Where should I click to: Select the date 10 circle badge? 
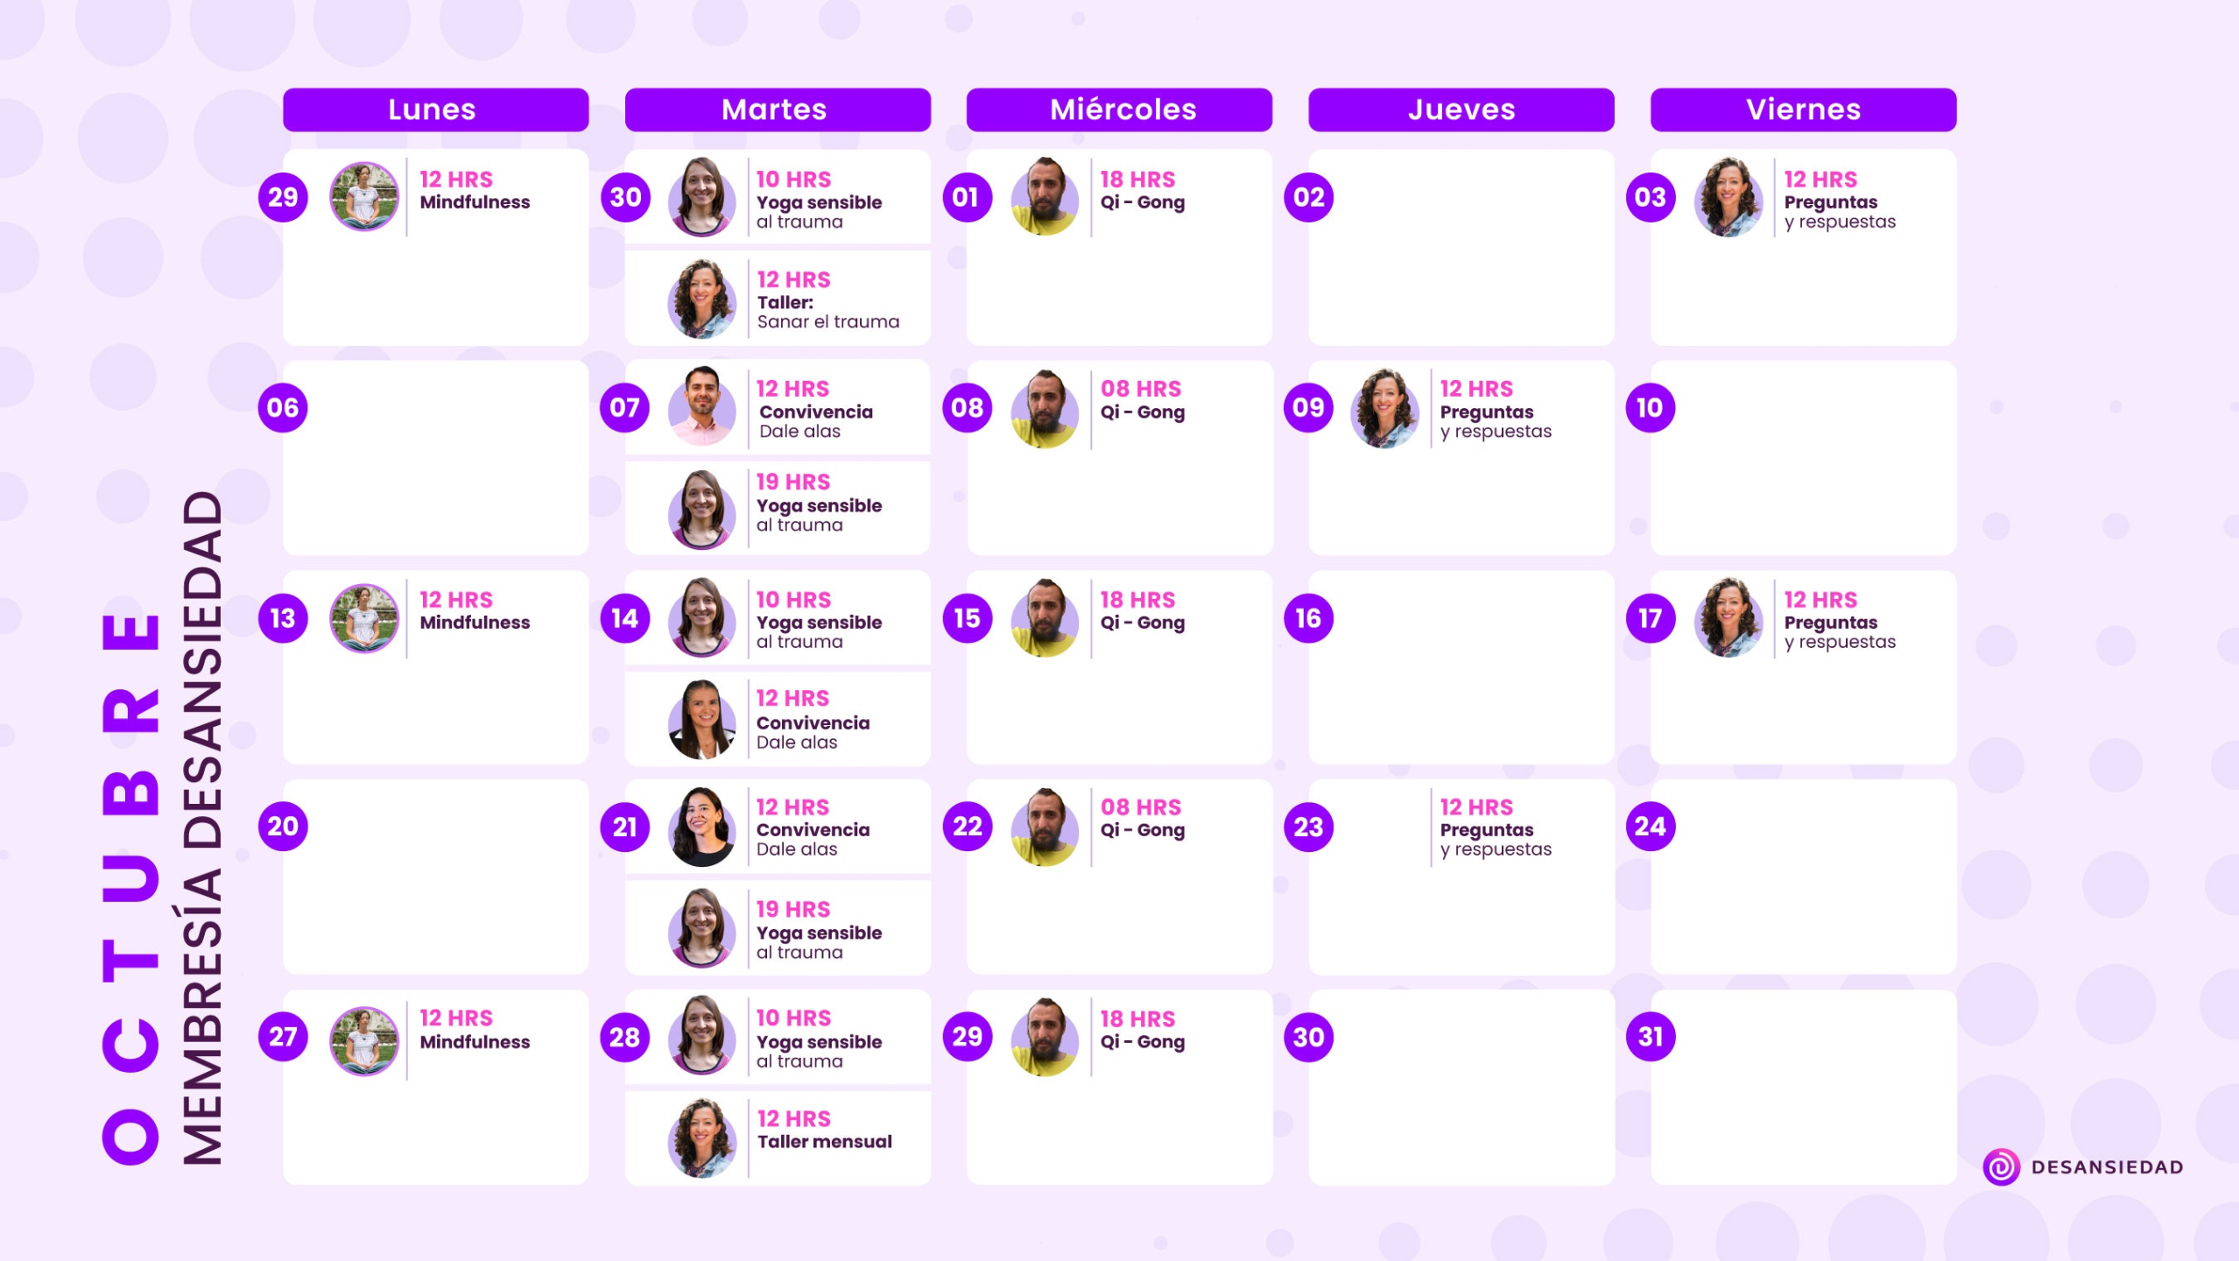pos(1651,407)
